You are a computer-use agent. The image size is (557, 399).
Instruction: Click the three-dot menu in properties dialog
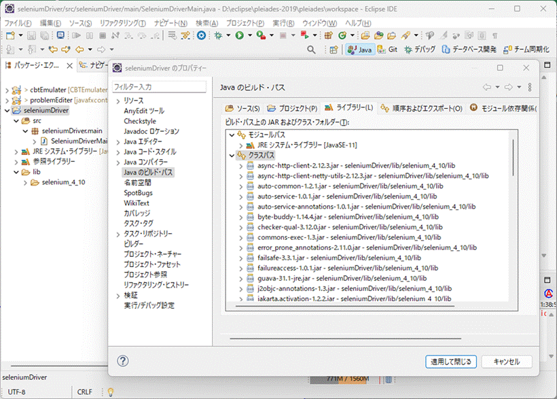(530, 87)
